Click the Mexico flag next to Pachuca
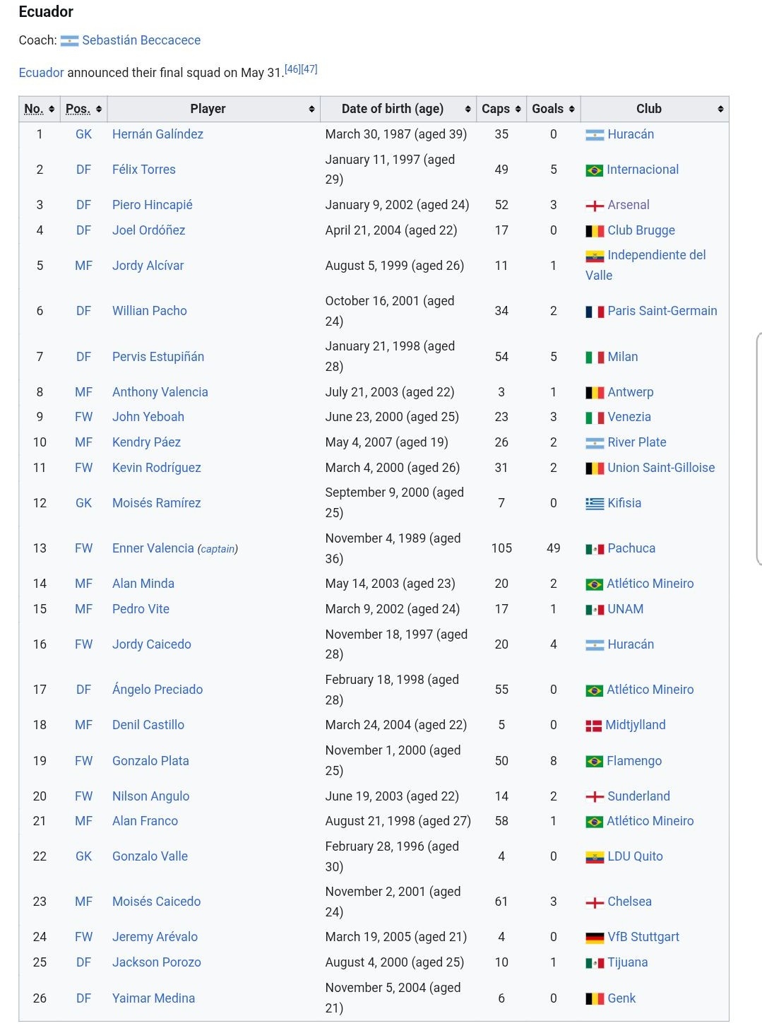Image resolution: width=762 pixels, height=1033 pixels. (595, 549)
